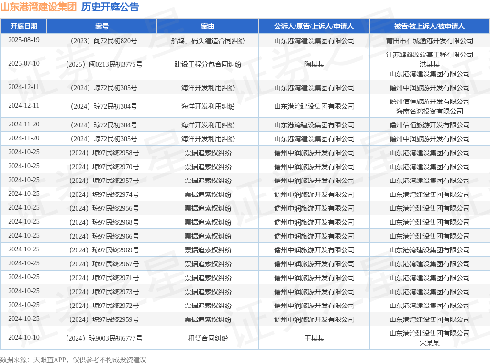Image resolution: width=490 pixels, height=364 pixels.
Task: Click case number (2024)琼97民终2959号
Action: 104,319
